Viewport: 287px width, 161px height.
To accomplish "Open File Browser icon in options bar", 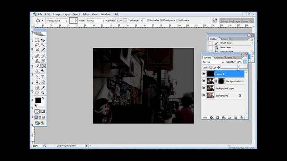I will pyautogui.click(x=215, y=21).
